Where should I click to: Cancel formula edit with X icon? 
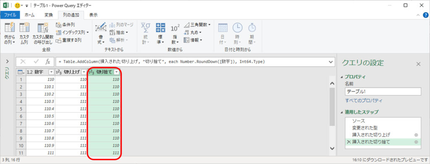pos(23,62)
